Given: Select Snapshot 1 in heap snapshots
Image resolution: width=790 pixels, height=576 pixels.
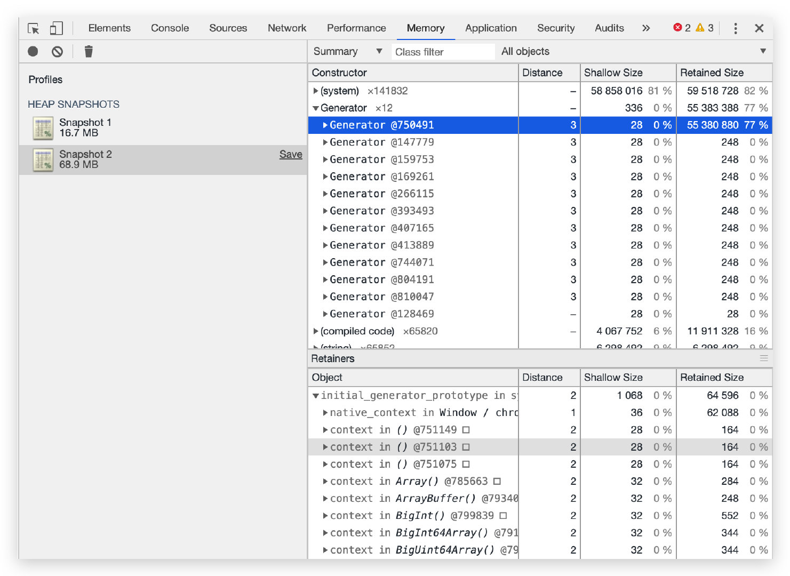Looking at the screenshot, I should pos(85,127).
